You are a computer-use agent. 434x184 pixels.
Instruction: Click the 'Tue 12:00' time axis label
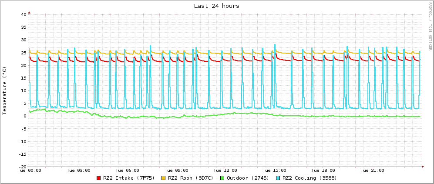pos(225,171)
